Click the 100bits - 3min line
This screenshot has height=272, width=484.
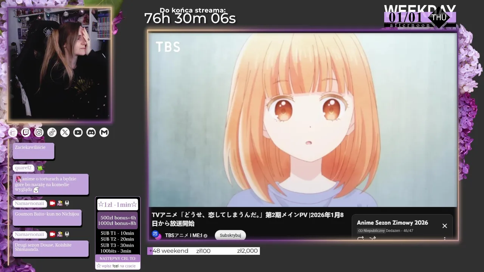pos(116,251)
